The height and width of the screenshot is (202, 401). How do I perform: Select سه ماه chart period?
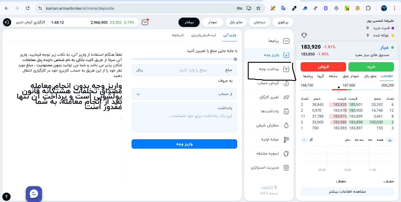click(x=359, y=140)
